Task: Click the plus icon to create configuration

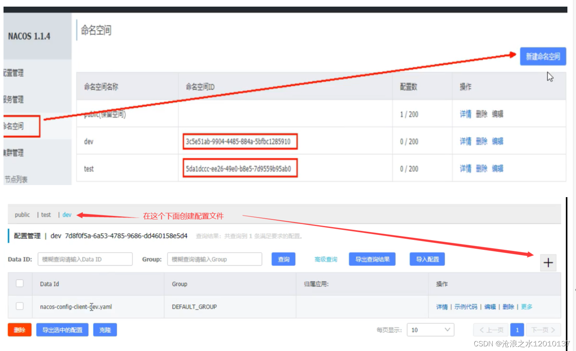Action: click(x=548, y=263)
